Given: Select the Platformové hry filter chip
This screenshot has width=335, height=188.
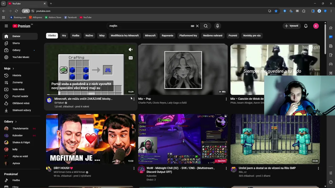Looking at the screenshot, I should (x=188, y=36).
